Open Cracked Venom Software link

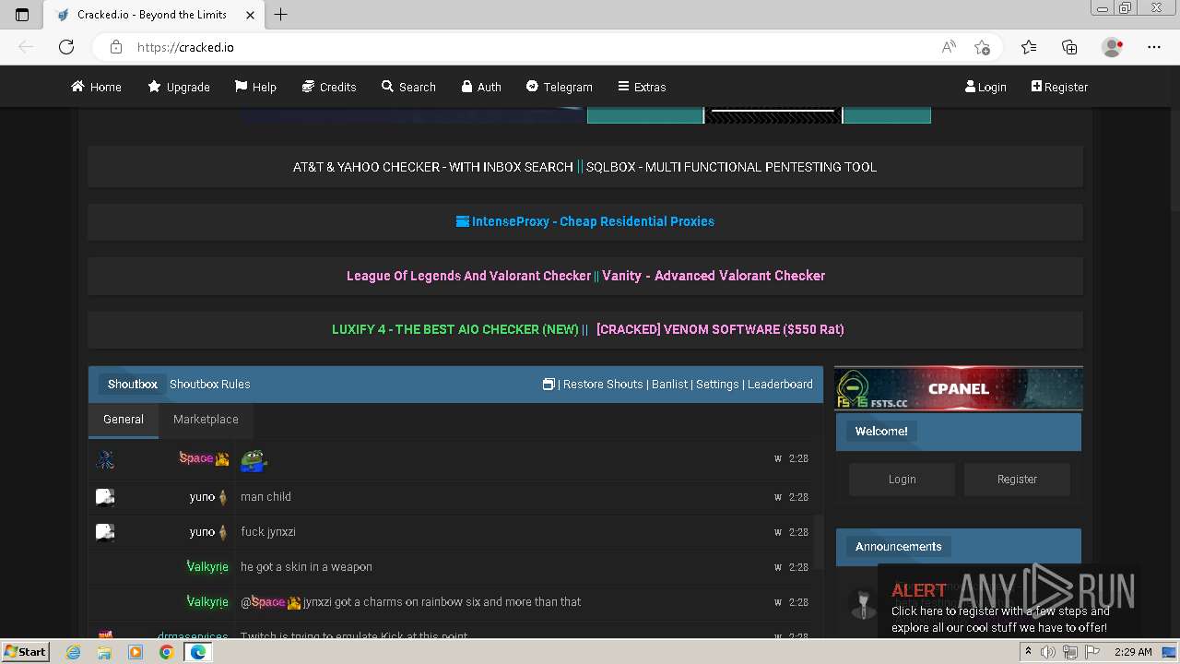pyautogui.click(x=720, y=329)
